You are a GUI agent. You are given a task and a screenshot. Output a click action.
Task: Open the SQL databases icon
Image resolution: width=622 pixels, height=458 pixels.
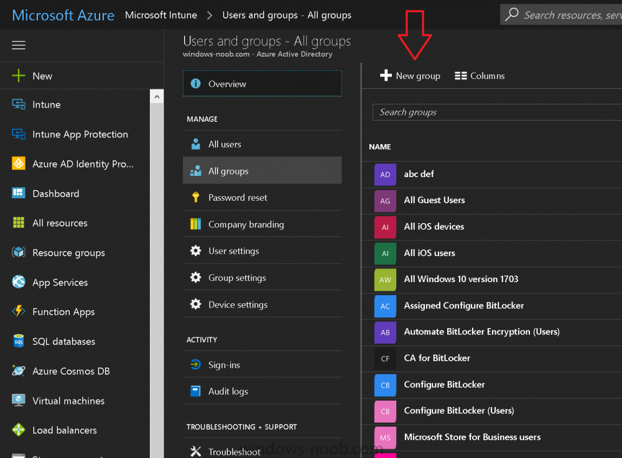click(x=19, y=341)
